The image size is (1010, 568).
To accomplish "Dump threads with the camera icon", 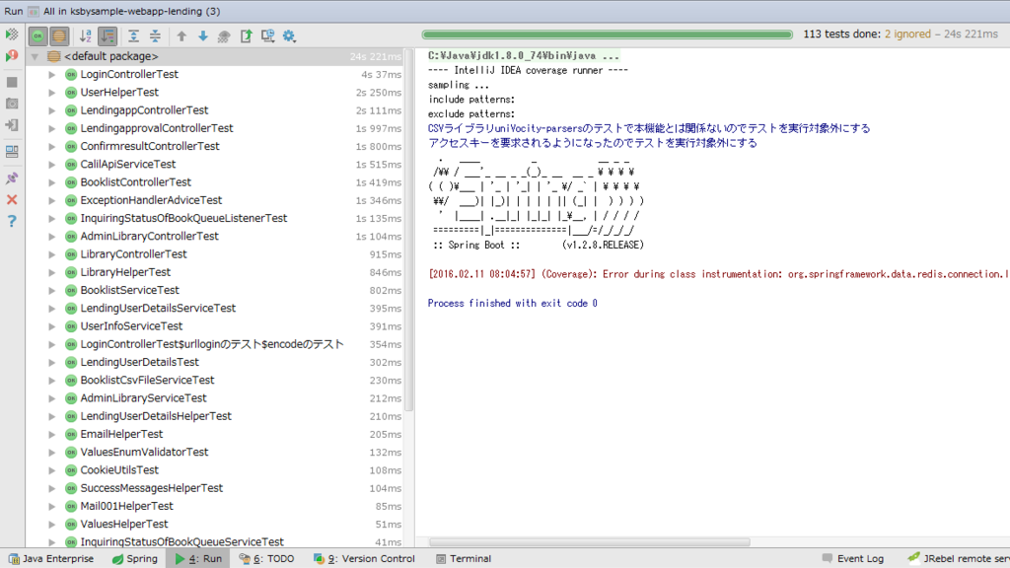I will [x=12, y=104].
